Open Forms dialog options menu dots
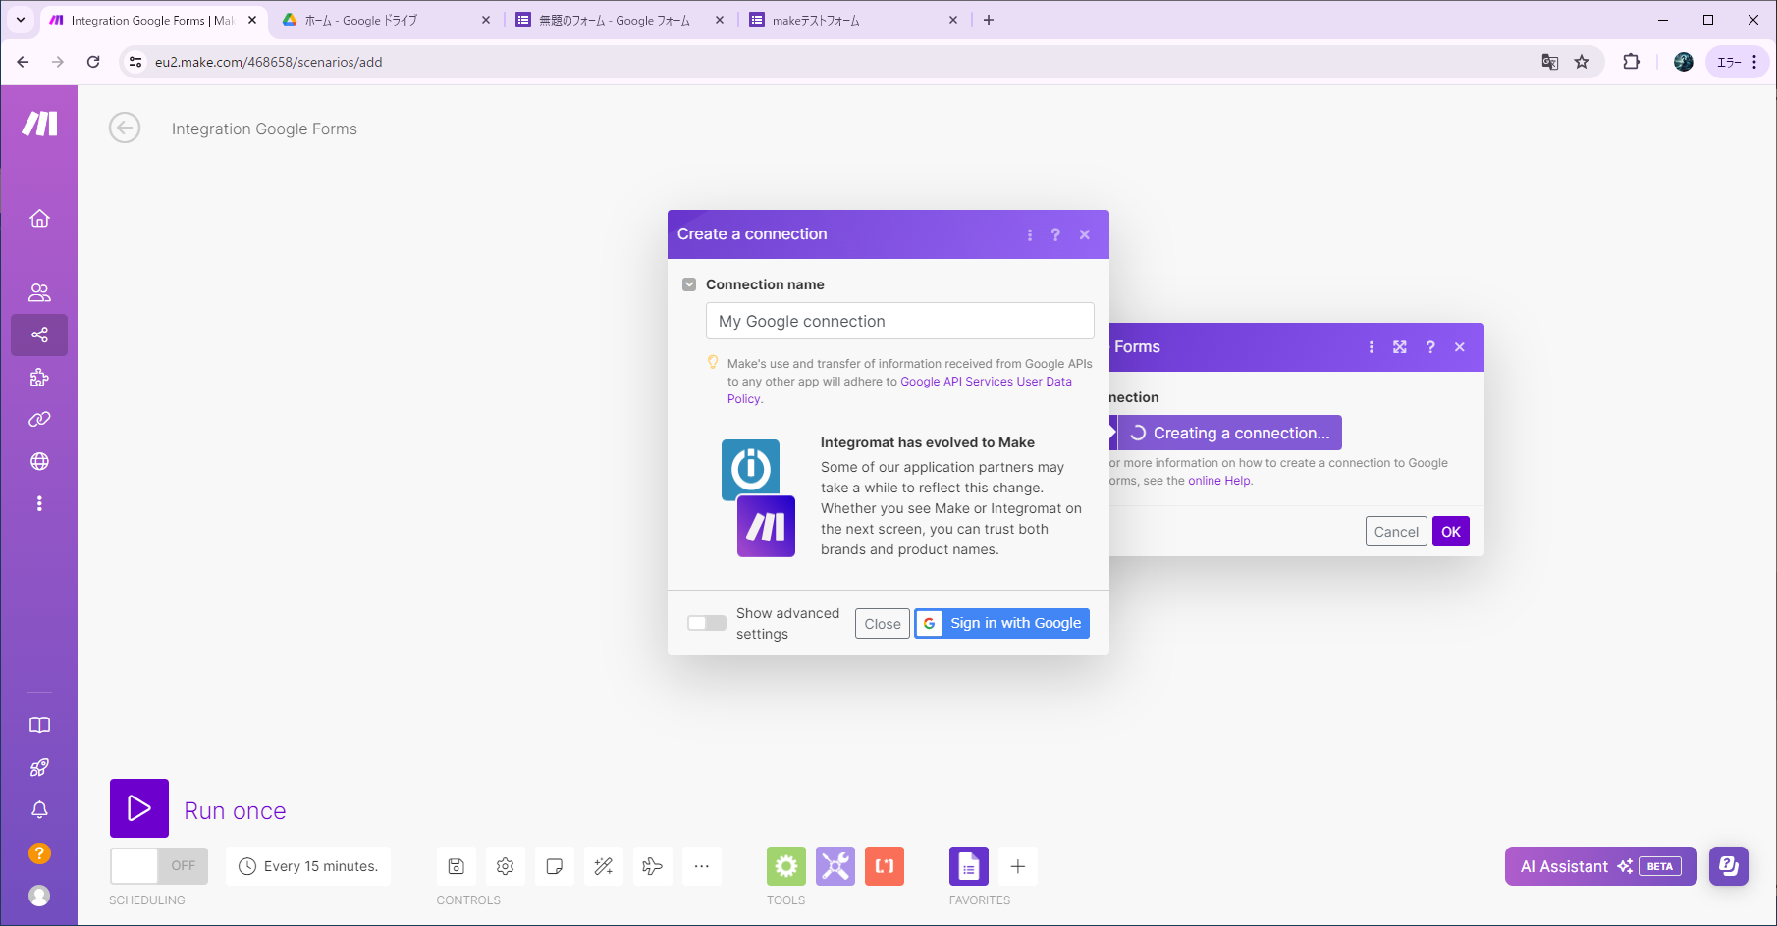 (x=1372, y=347)
